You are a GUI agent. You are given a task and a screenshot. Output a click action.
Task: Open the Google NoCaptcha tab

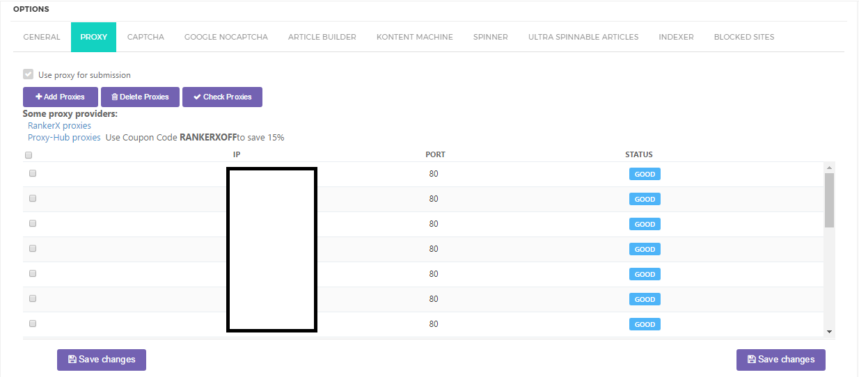pyautogui.click(x=226, y=37)
